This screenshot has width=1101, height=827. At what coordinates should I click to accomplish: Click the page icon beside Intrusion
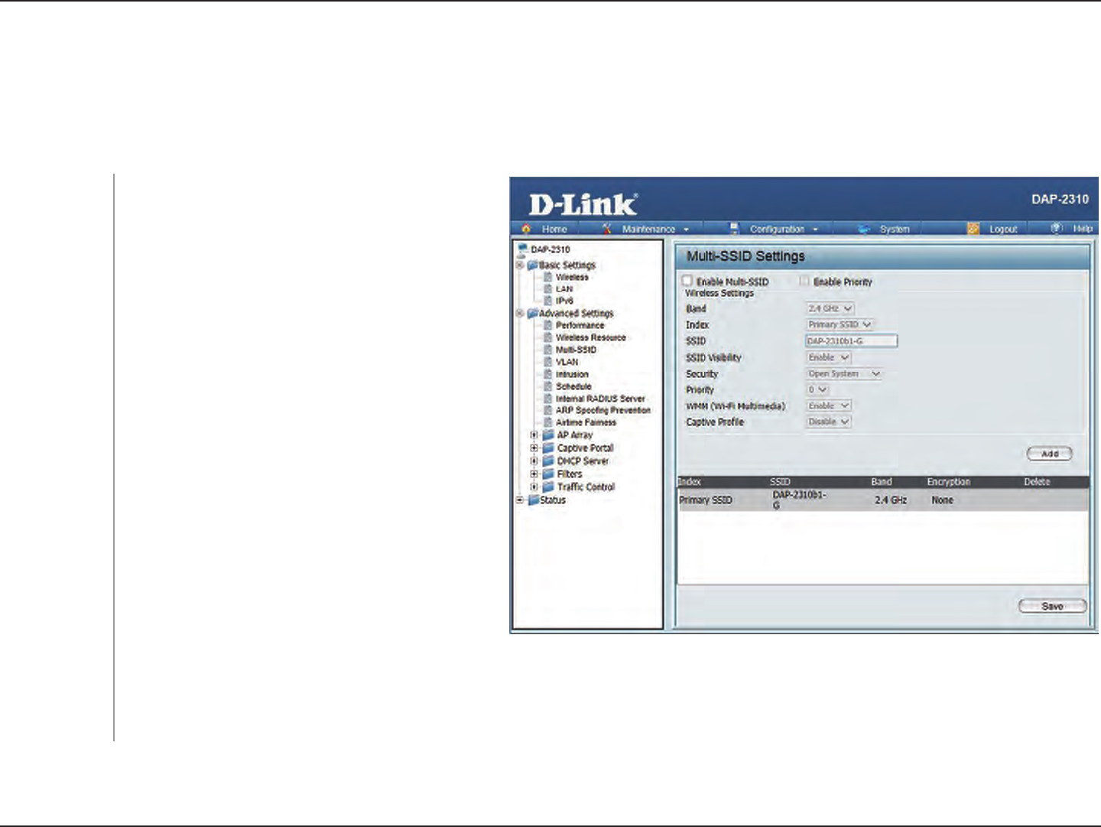click(547, 374)
